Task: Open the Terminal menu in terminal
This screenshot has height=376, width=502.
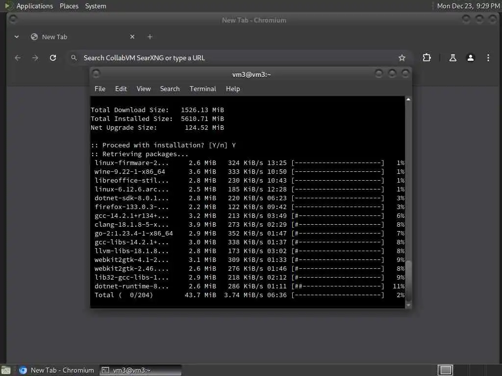Action: tap(202, 89)
